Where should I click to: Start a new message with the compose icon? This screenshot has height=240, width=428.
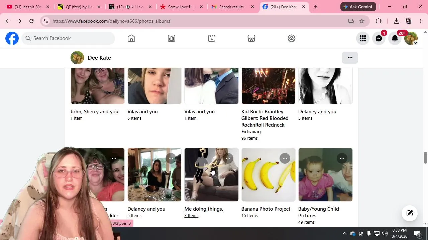click(x=410, y=213)
